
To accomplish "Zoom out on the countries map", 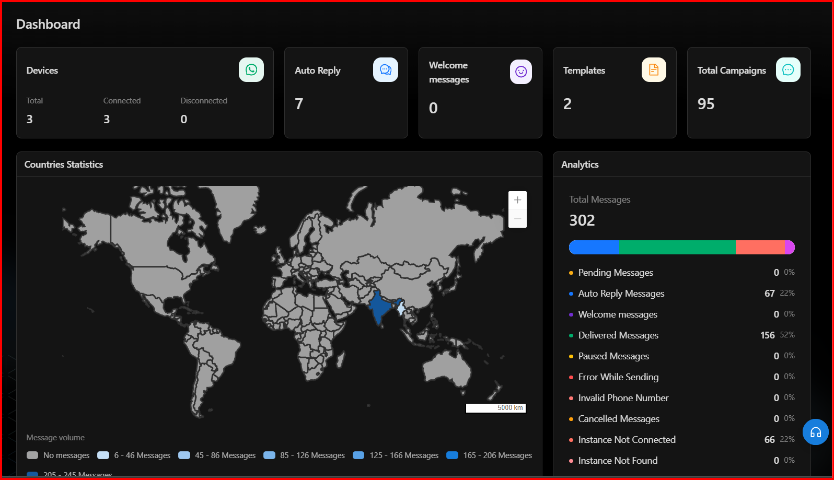I will (517, 218).
